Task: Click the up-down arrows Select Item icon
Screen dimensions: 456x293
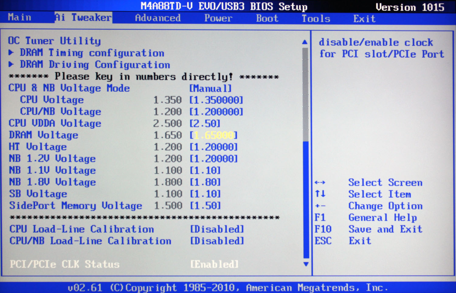Action: coord(320,194)
